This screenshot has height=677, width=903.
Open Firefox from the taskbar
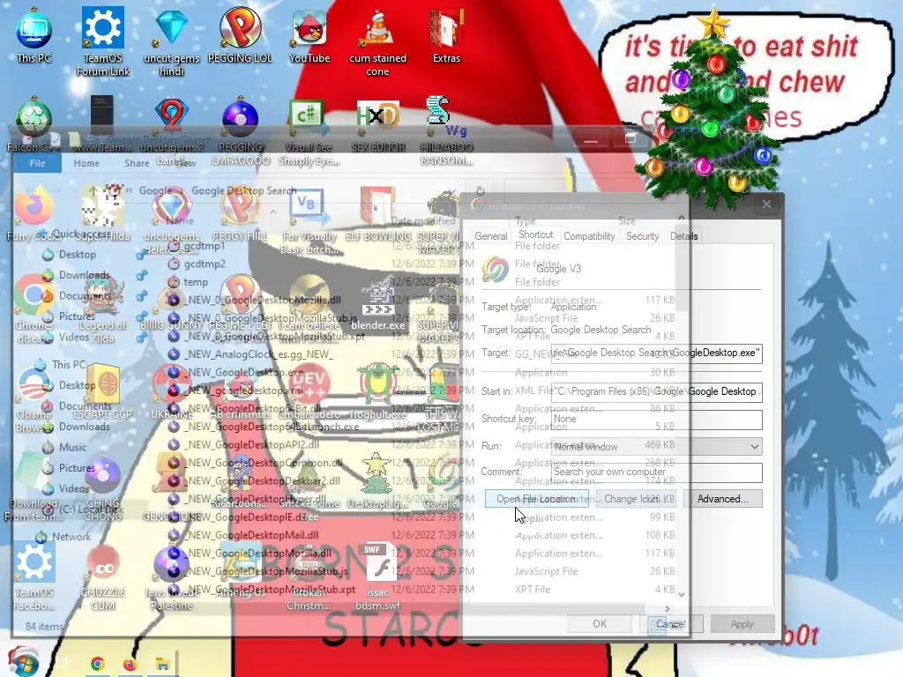click(131, 664)
